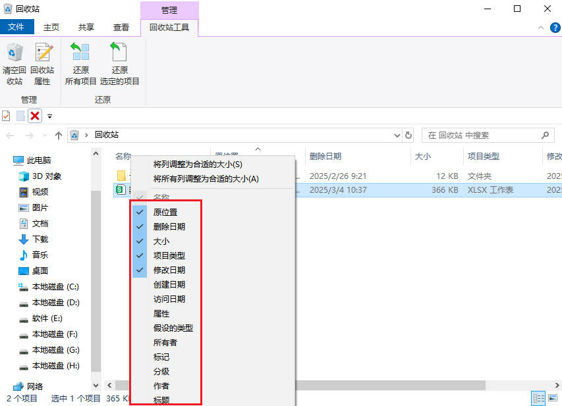Open 本地磁盘 (C:) in navigation pane
This screenshot has height=406, width=562.
click(55, 287)
